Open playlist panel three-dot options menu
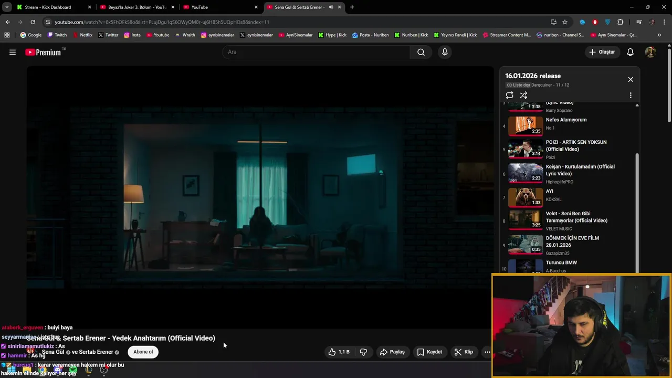This screenshot has height=378, width=672. click(x=631, y=95)
